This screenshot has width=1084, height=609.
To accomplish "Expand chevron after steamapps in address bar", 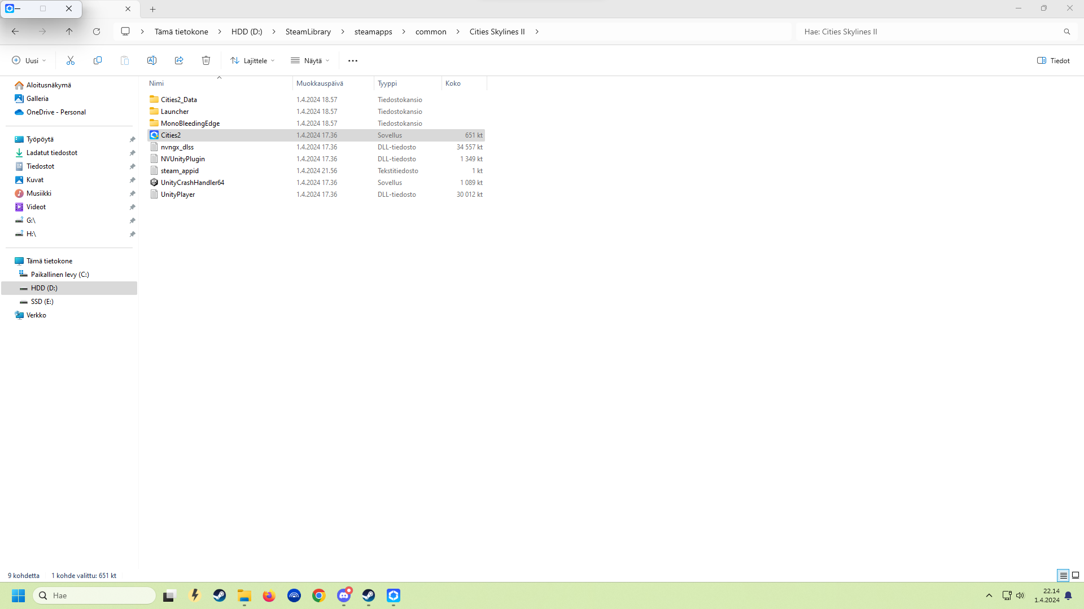I will click(x=404, y=32).
